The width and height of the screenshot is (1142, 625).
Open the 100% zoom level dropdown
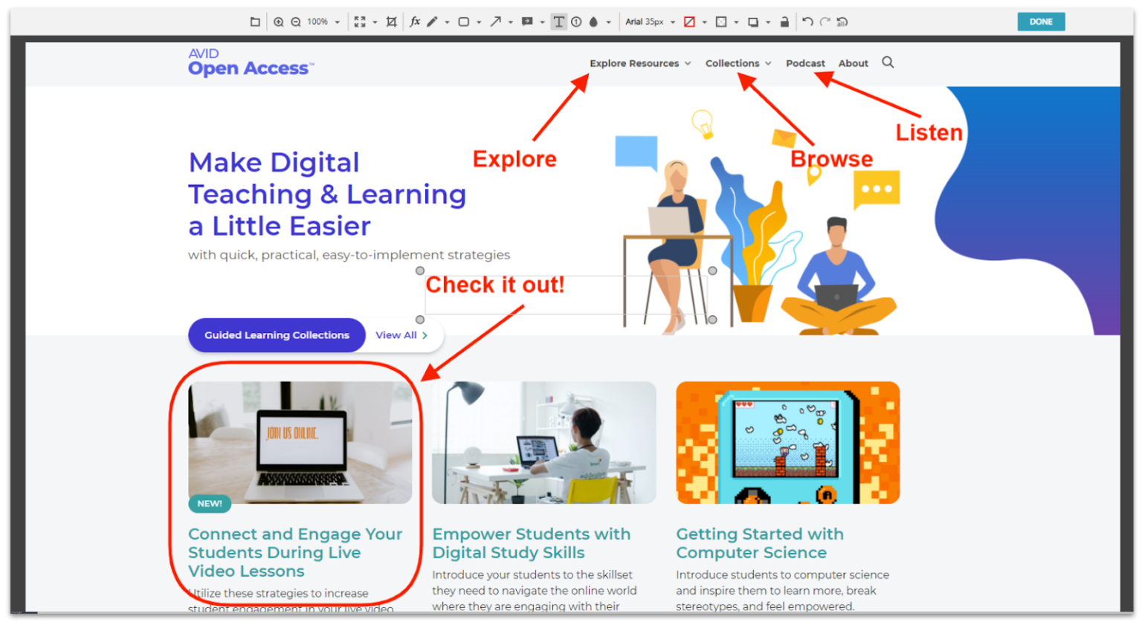[323, 22]
